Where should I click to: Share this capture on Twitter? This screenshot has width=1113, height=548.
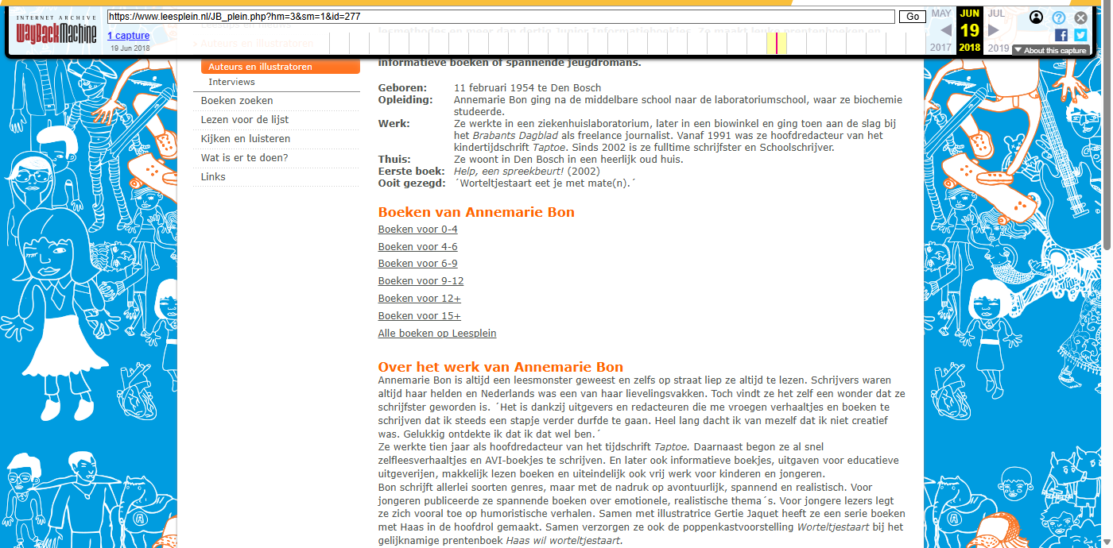(1080, 35)
